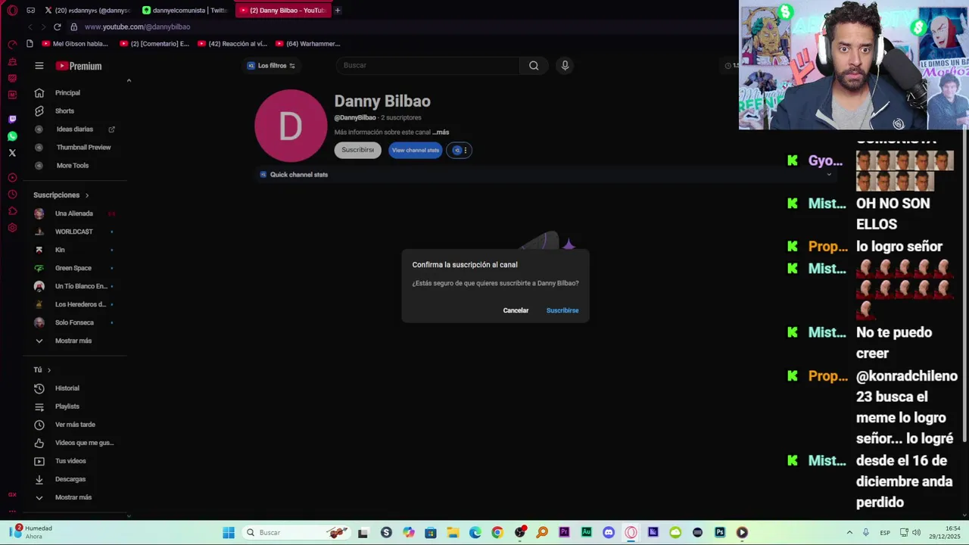The image size is (969, 545).
Task: Open Microsoft Edge from the taskbar
Action: [475, 532]
